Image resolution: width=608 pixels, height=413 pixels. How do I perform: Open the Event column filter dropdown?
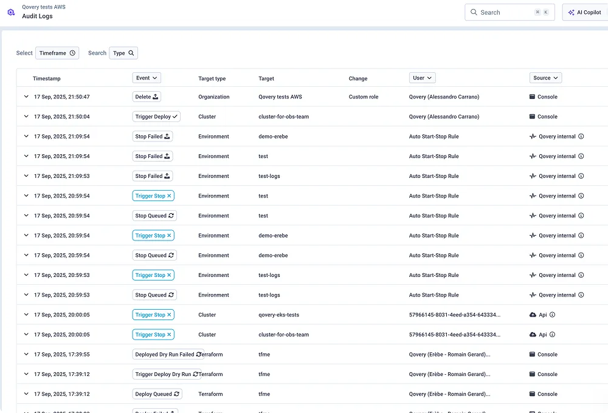147,78
